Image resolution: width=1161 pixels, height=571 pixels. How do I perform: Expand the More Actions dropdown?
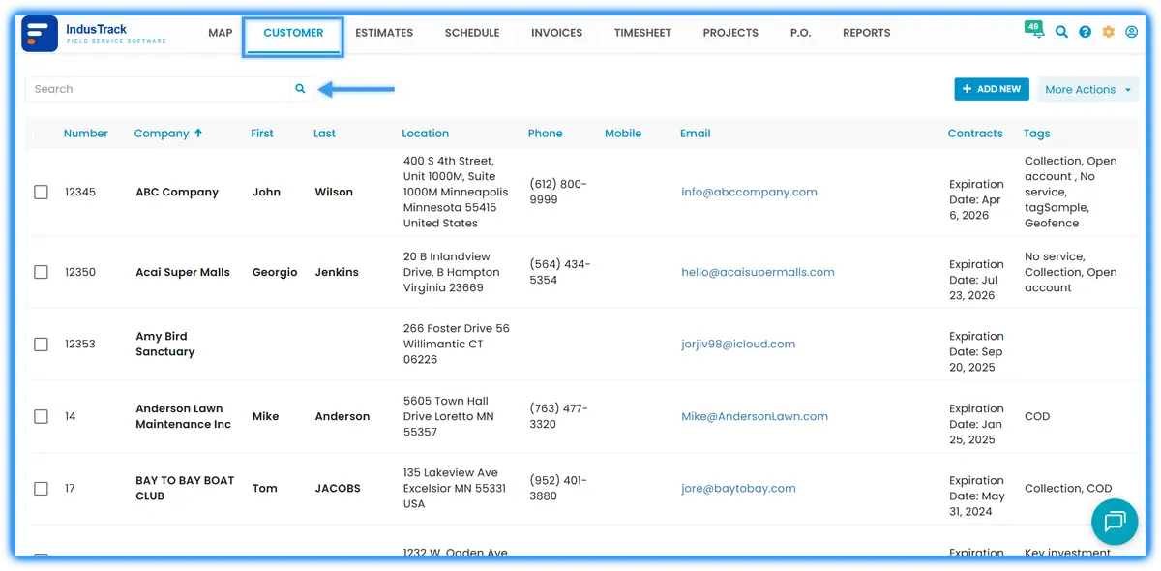click(x=1087, y=89)
